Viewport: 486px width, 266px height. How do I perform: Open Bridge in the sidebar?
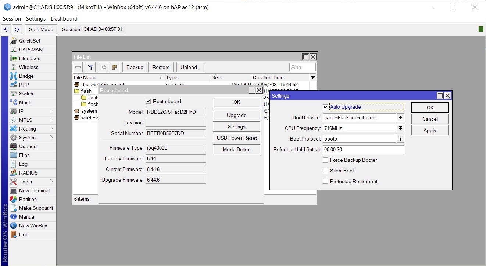32,76
